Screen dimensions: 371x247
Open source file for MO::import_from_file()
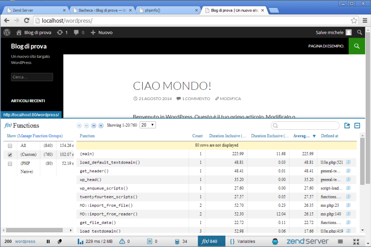tap(348, 205)
